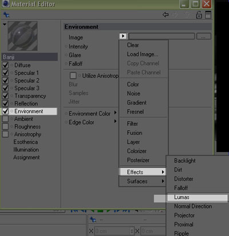
Task: Select the Illumination channel entry
Action: point(26,150)
